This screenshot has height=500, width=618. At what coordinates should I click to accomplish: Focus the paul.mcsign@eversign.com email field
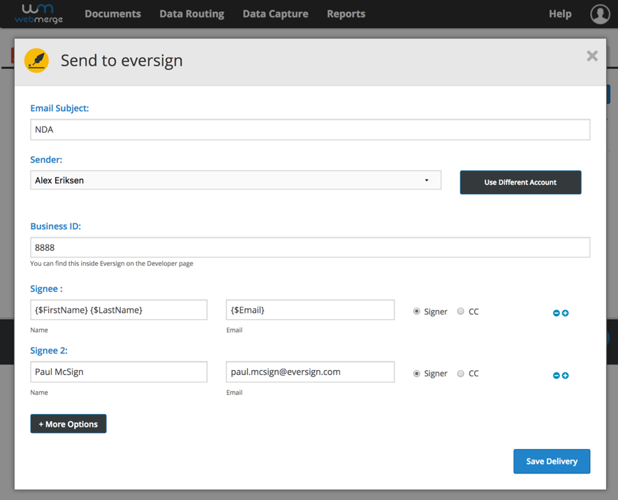point(310,372)
